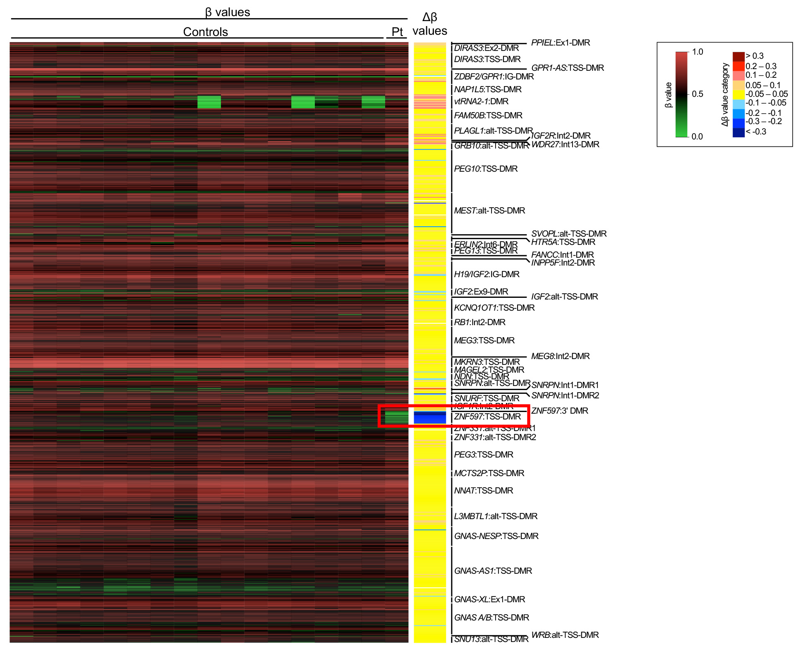Screen dimensions: 803x649
Task: Click the 'β values' title text
Action: click(228, 12)
